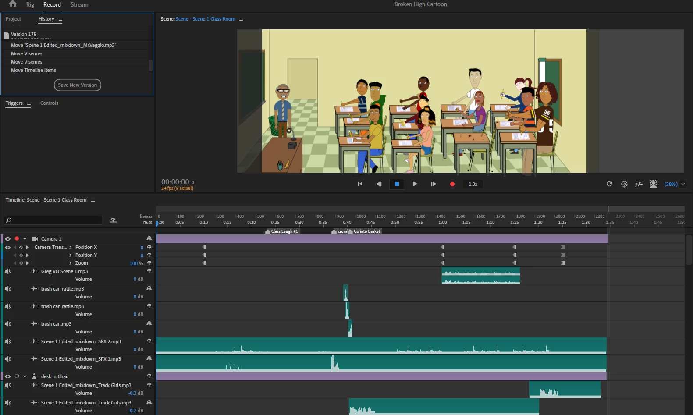Viewport: 693px width, 415px height.
Task: Click the Home icon
Action: pyautogui.click(x=13, y=4)
